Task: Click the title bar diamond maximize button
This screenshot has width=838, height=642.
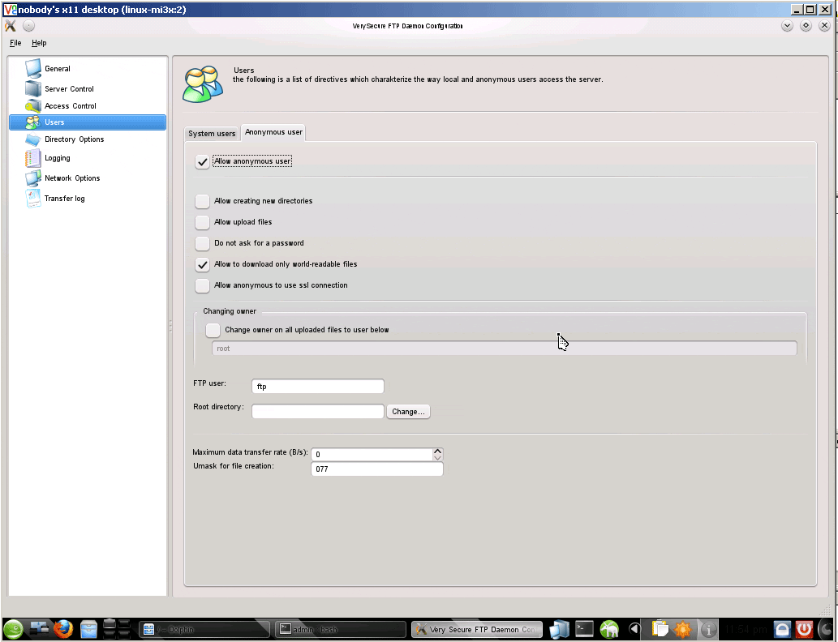Action: click(x=806, y=26)
